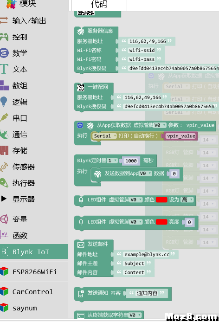Select CarControl category

[34, 291]
